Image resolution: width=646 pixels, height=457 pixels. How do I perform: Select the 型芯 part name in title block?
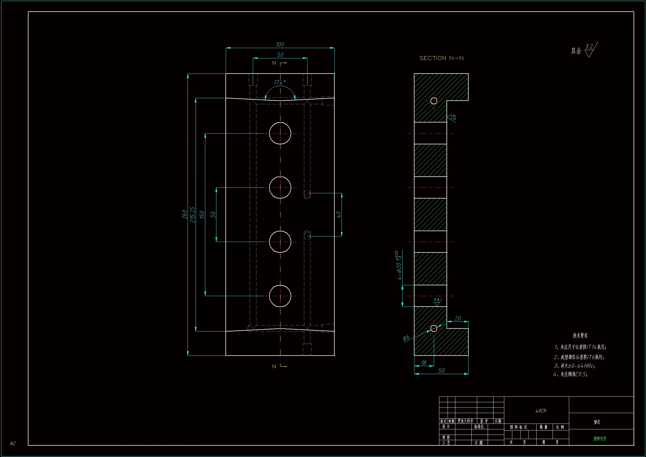[597, 422]
